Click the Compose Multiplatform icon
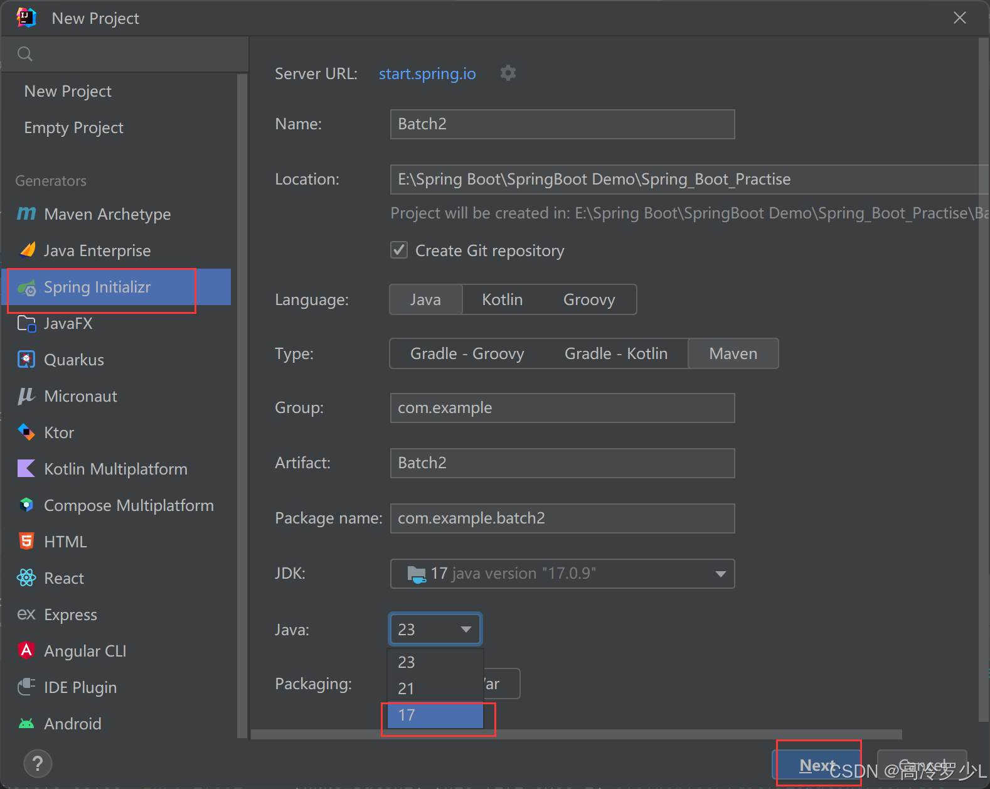Image resolution: width=990 pixels, height=789 pixels. (x=26, y=505)
